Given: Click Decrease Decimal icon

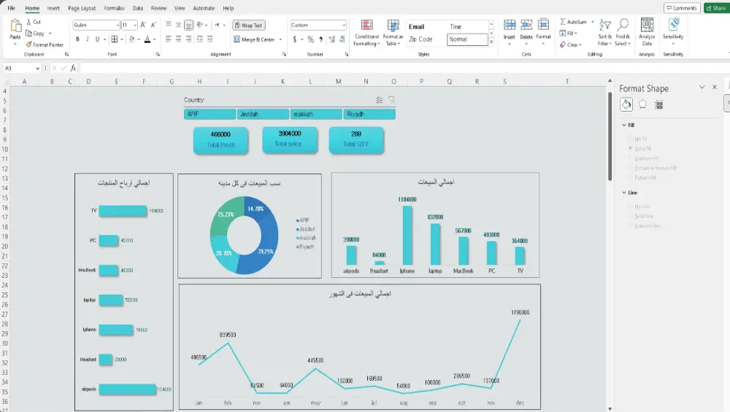Looking at the screenshot, I should pos(342,39).
